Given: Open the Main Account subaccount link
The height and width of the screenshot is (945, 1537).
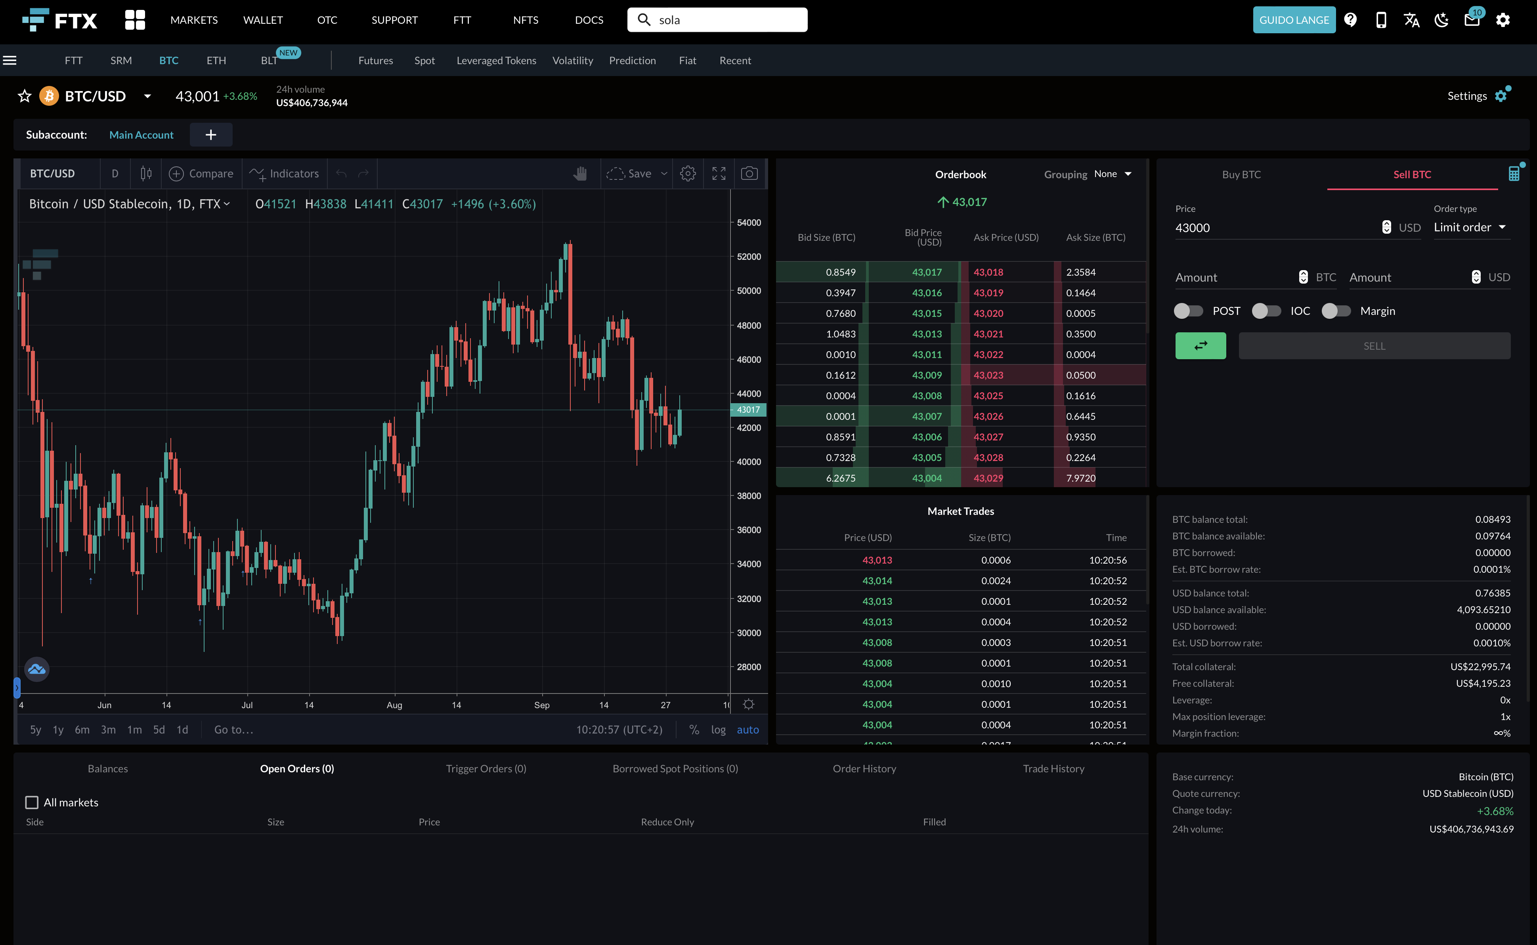Looking at the screenshot, I should [141, 135].
